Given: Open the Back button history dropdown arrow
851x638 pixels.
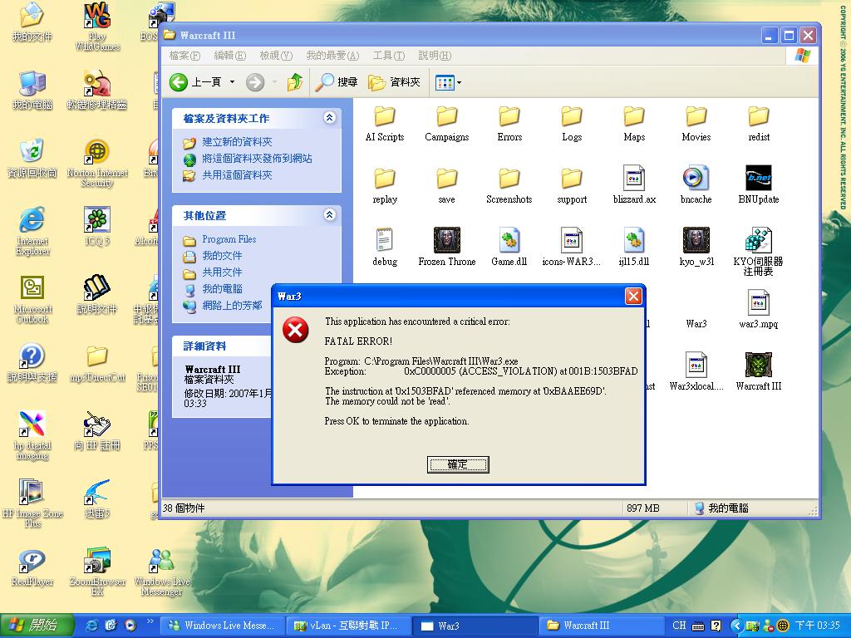Looking at the screenshot, I should 233,82.
